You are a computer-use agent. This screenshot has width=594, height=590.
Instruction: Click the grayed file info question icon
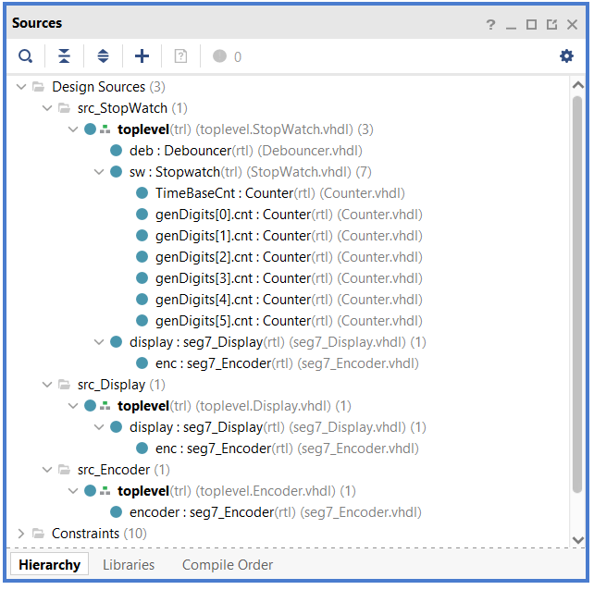[180, 56]
